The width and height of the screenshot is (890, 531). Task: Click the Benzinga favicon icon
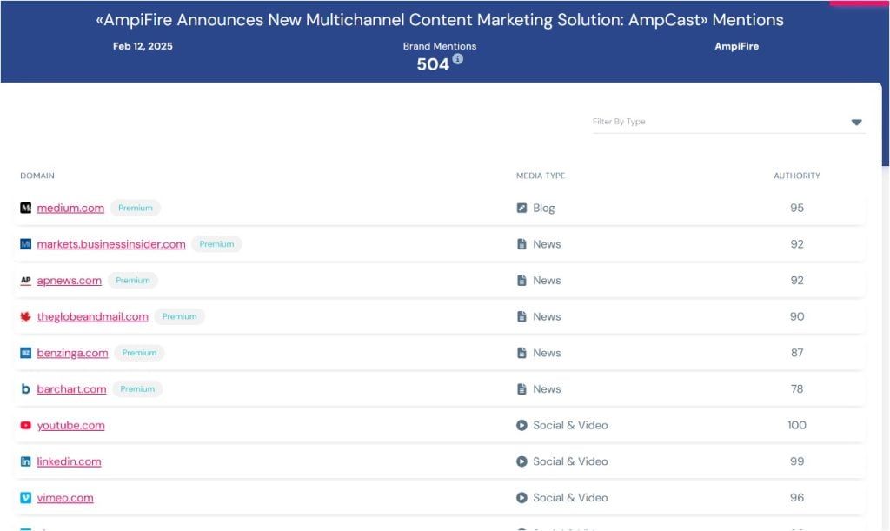coord(25,353)
